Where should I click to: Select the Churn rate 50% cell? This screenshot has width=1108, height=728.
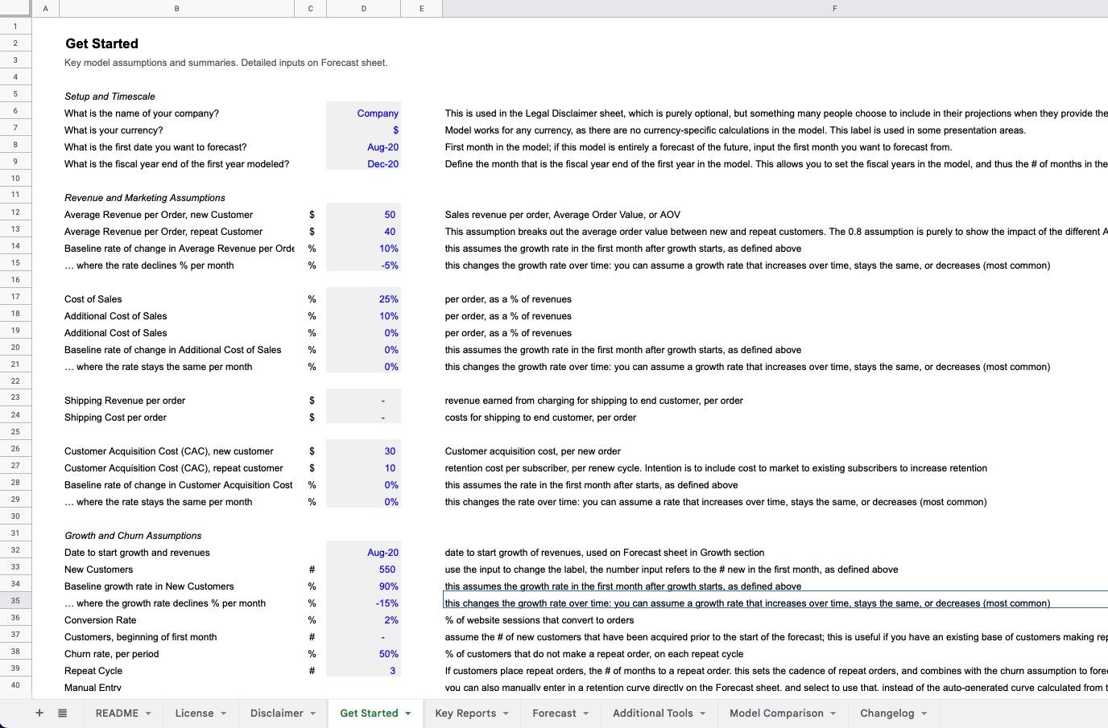pos(363,654)
